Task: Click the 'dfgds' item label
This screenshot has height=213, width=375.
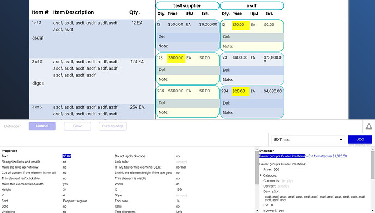Action: pyautogui.click(x=38, y=83)
